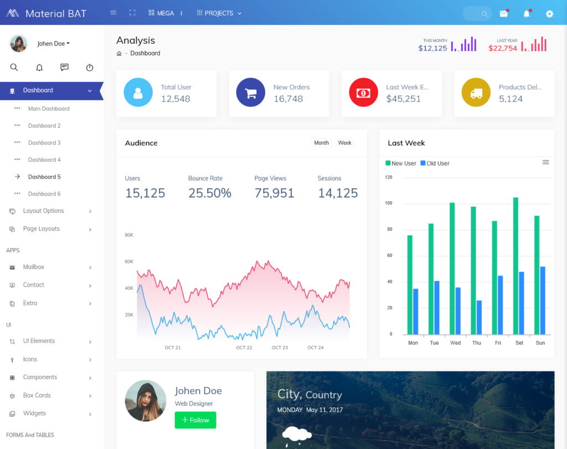Click the green Follow button
The image size is (567, 449).
195,420
